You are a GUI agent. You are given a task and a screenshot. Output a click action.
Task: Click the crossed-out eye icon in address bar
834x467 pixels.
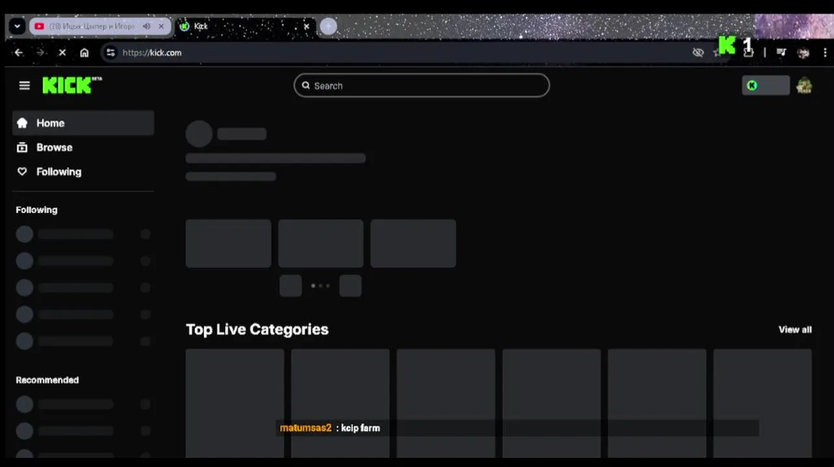[x=698, y=53]
